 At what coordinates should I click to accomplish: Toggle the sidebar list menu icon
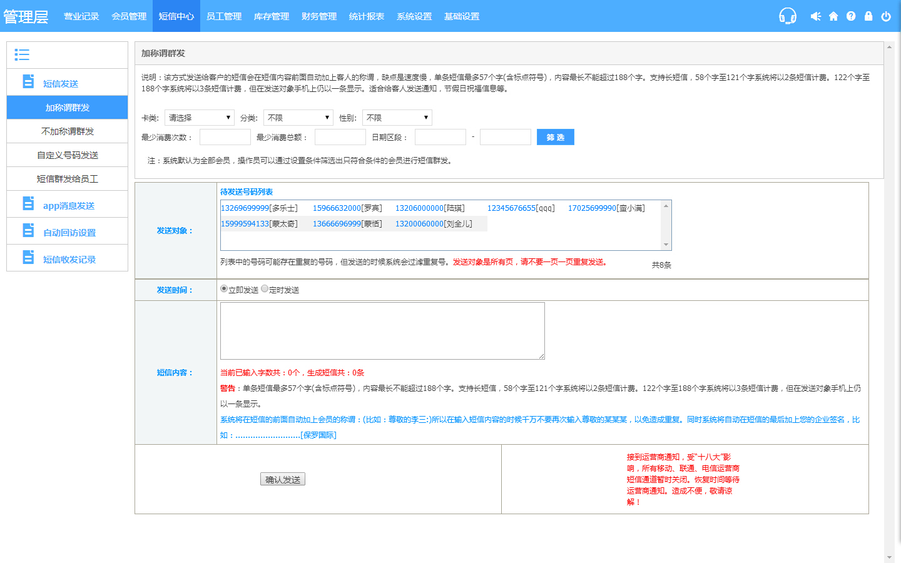pyautogui.click(x=22, y=55)
